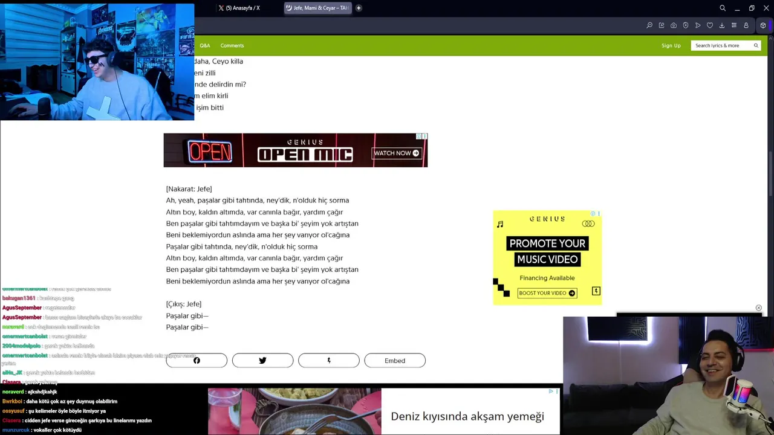
Task: Click the [Nakarat: Jefe] section header
Action: coord(189,189)
